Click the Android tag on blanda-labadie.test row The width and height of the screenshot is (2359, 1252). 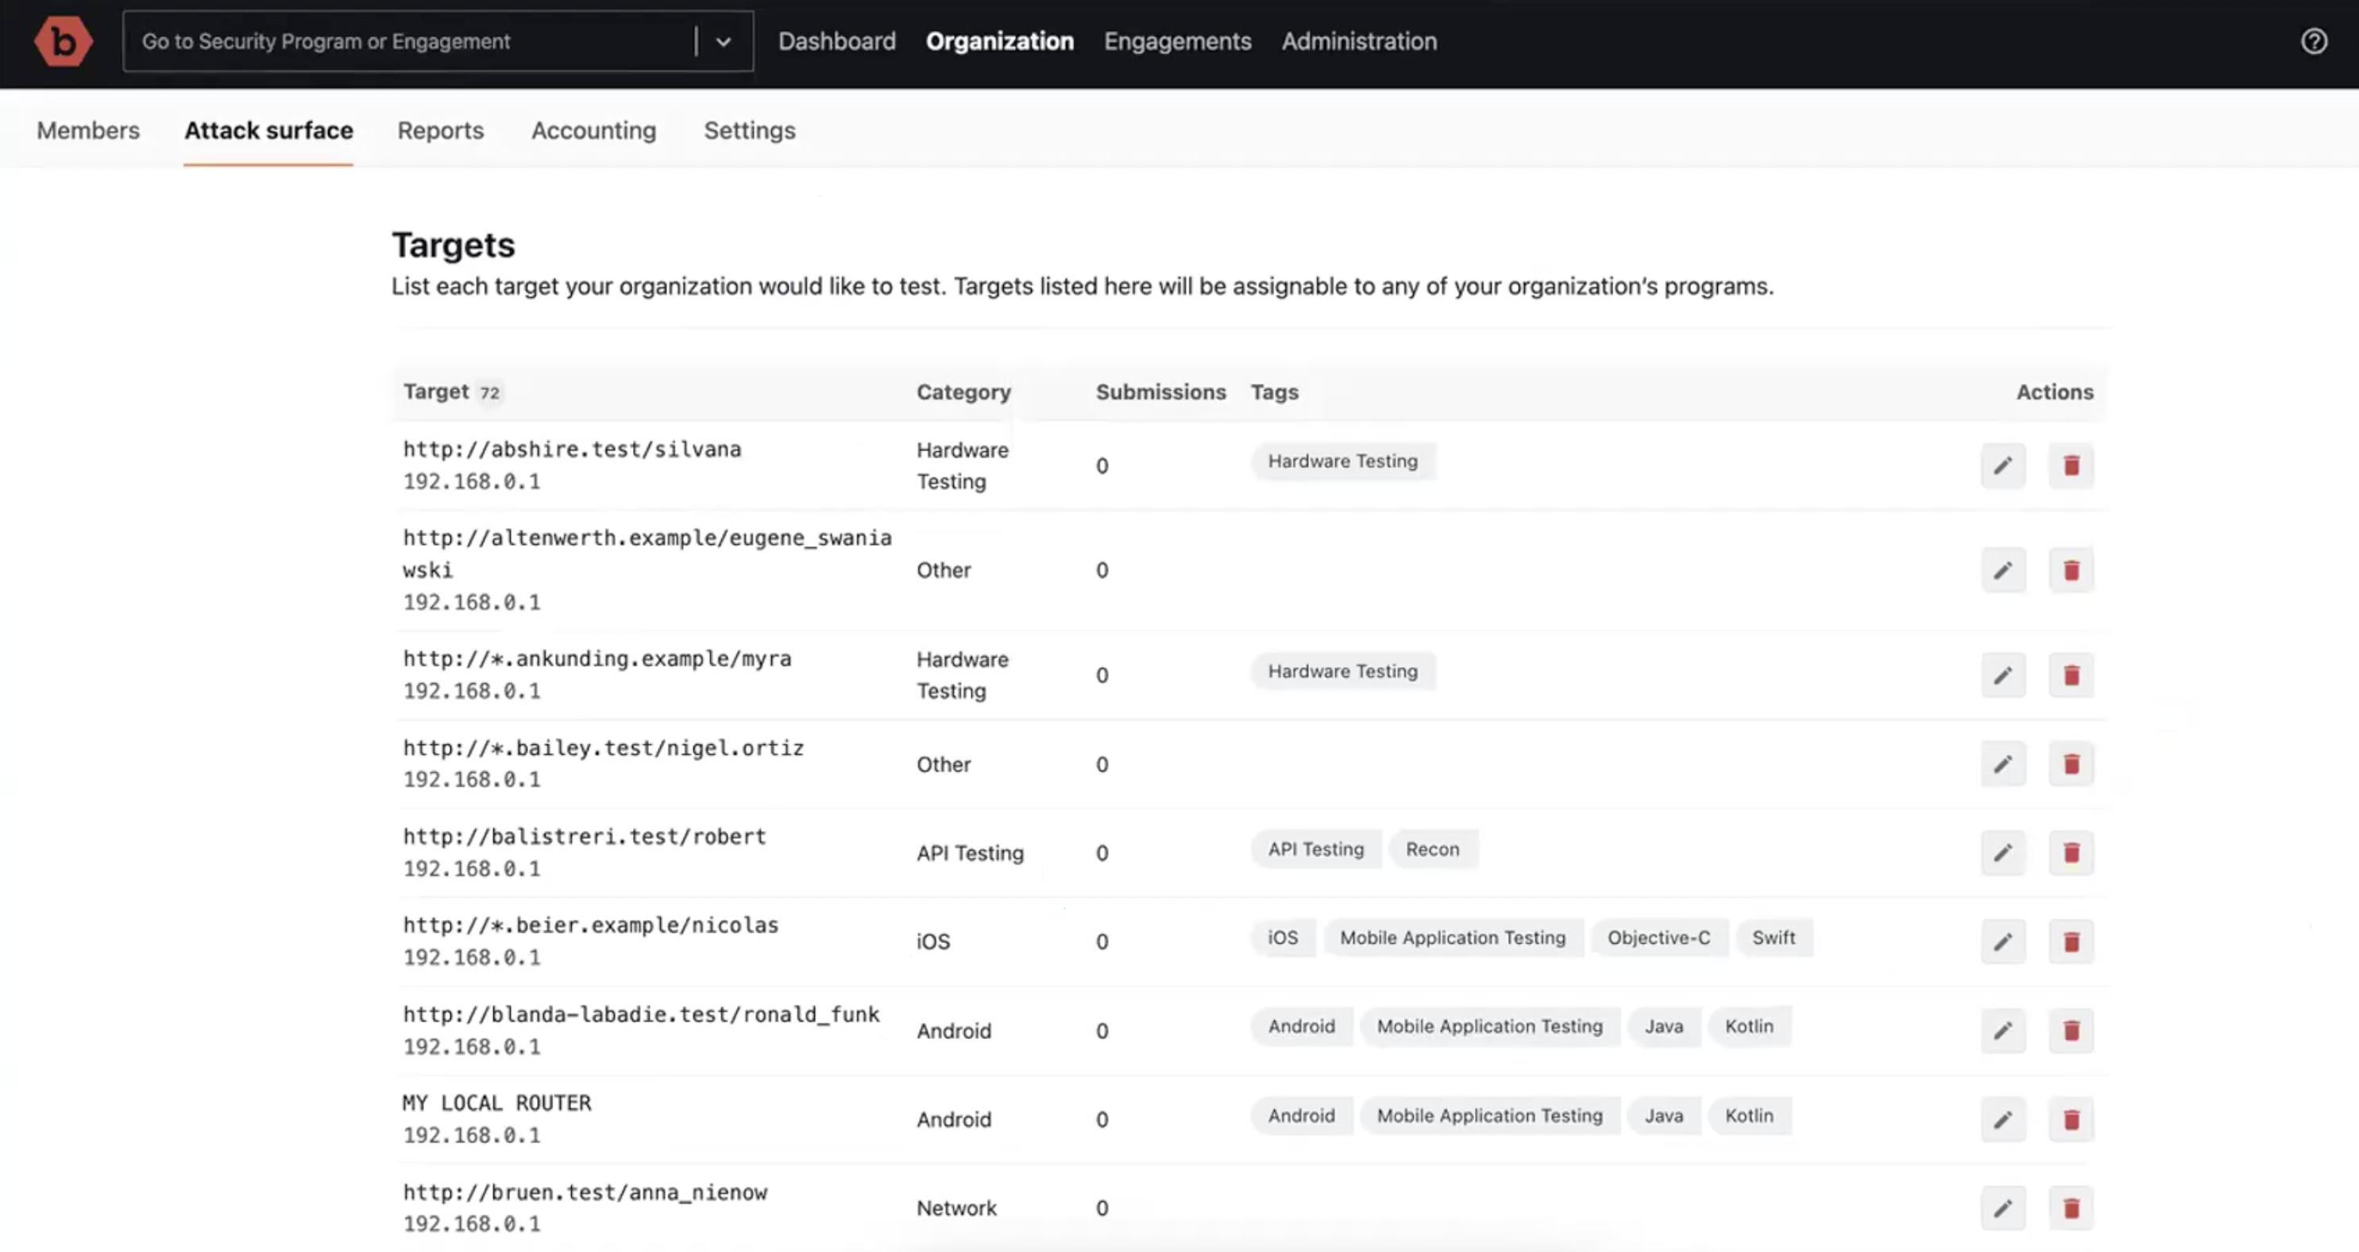point(1301,1026)
